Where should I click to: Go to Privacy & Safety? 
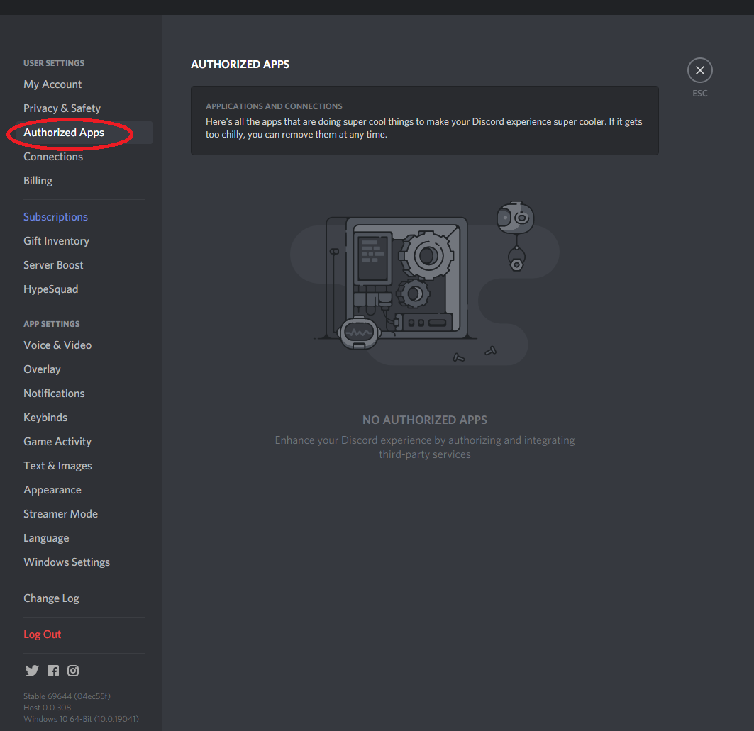point(62,108)
